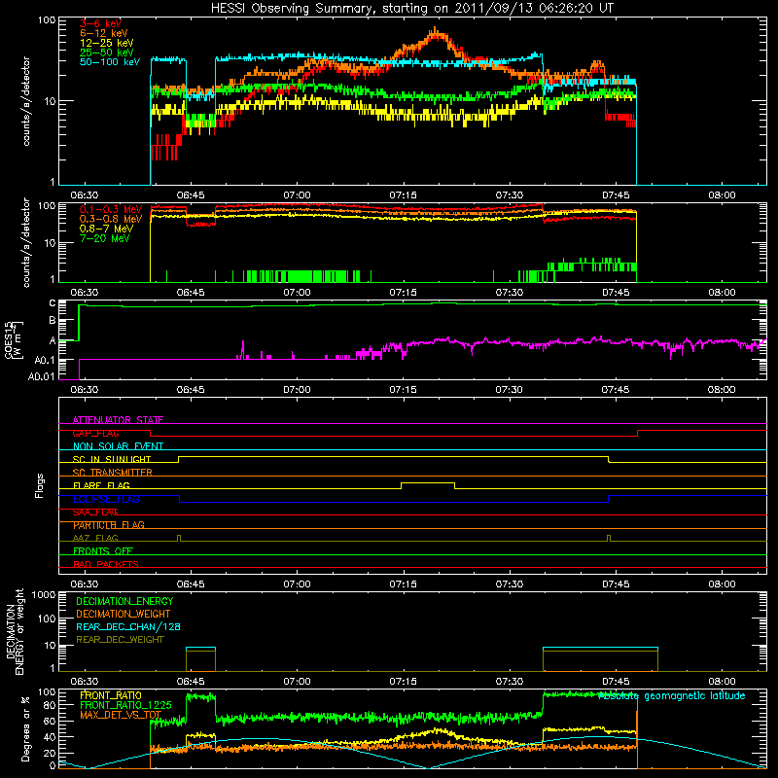Click counts/s/detector axis title of MeV panel
The image size is (778, 778).
click(x=26, y=242)
